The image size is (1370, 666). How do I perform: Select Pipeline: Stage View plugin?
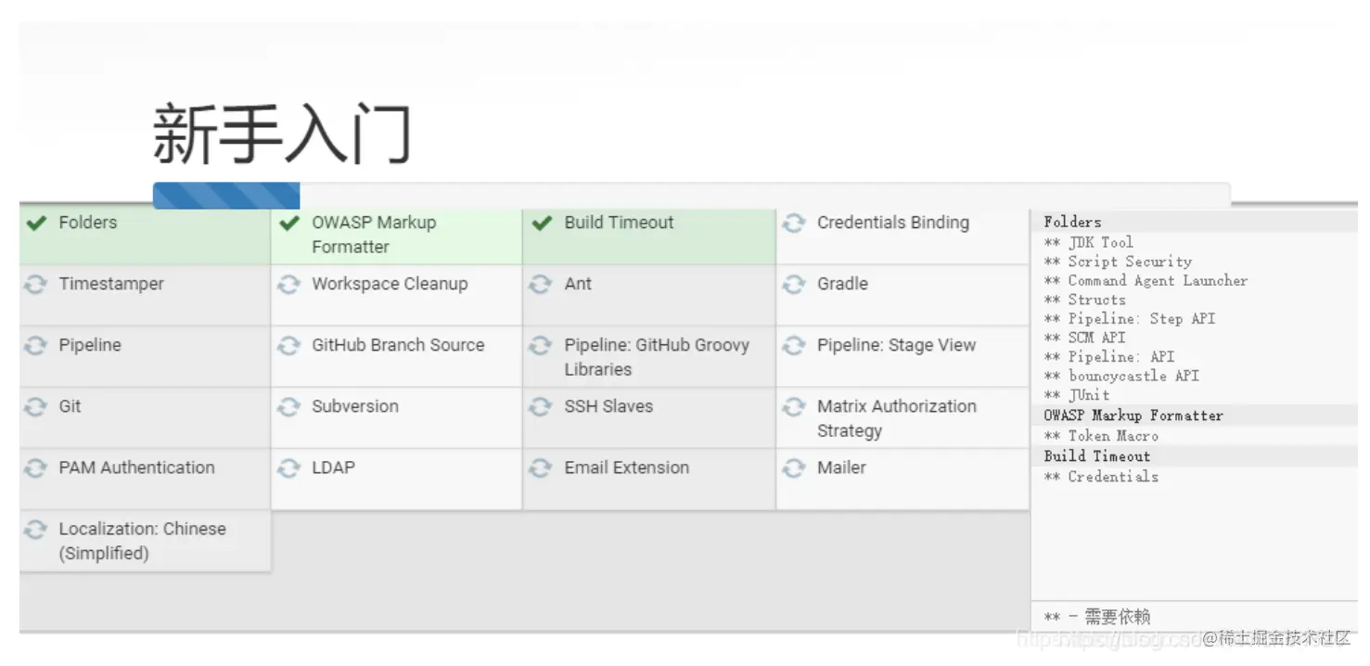click(x=896, y=345)
